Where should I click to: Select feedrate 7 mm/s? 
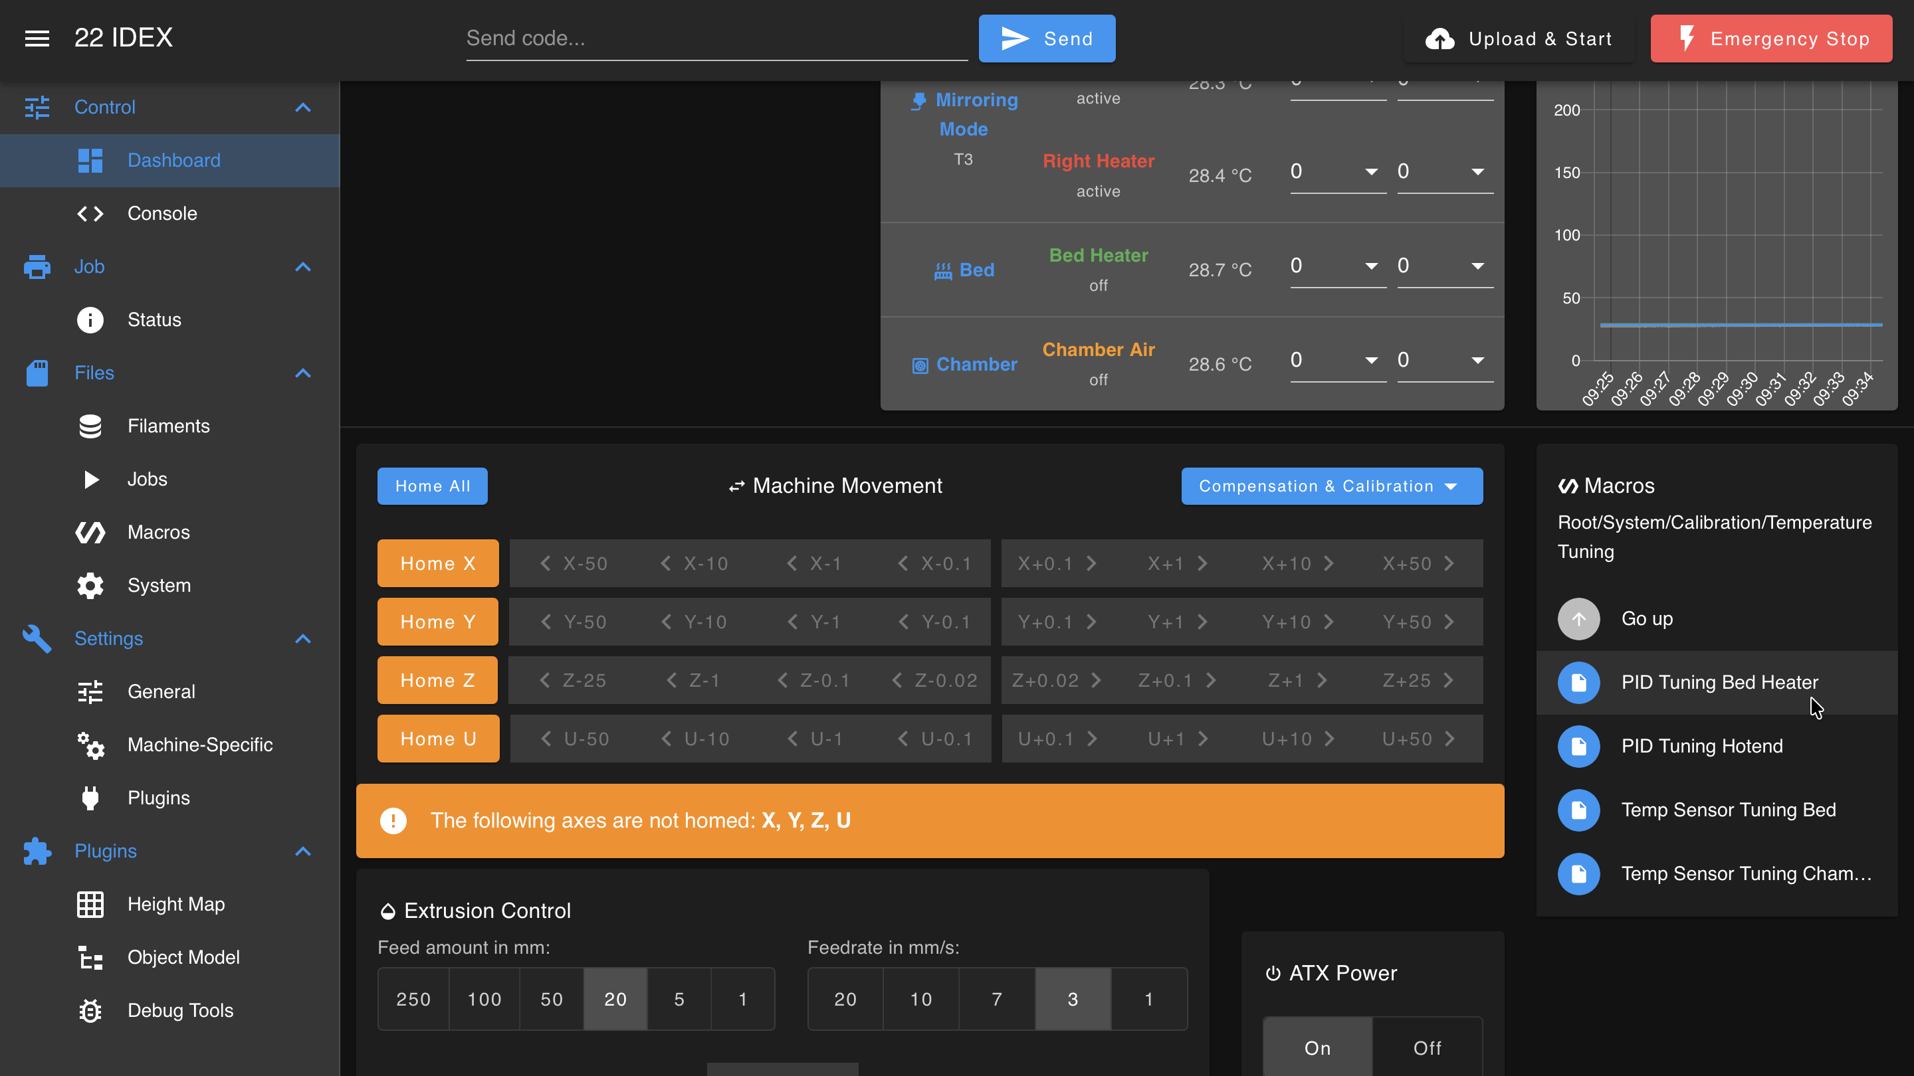click(x=997, y=1000)
